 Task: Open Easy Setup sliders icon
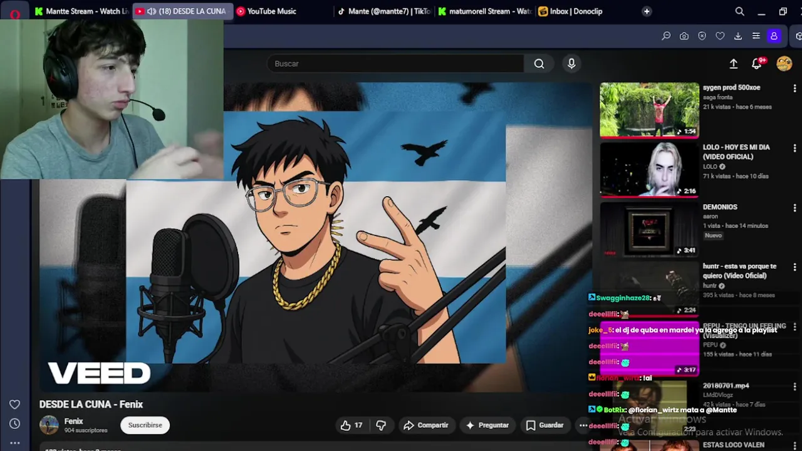(x=756, y=36)
